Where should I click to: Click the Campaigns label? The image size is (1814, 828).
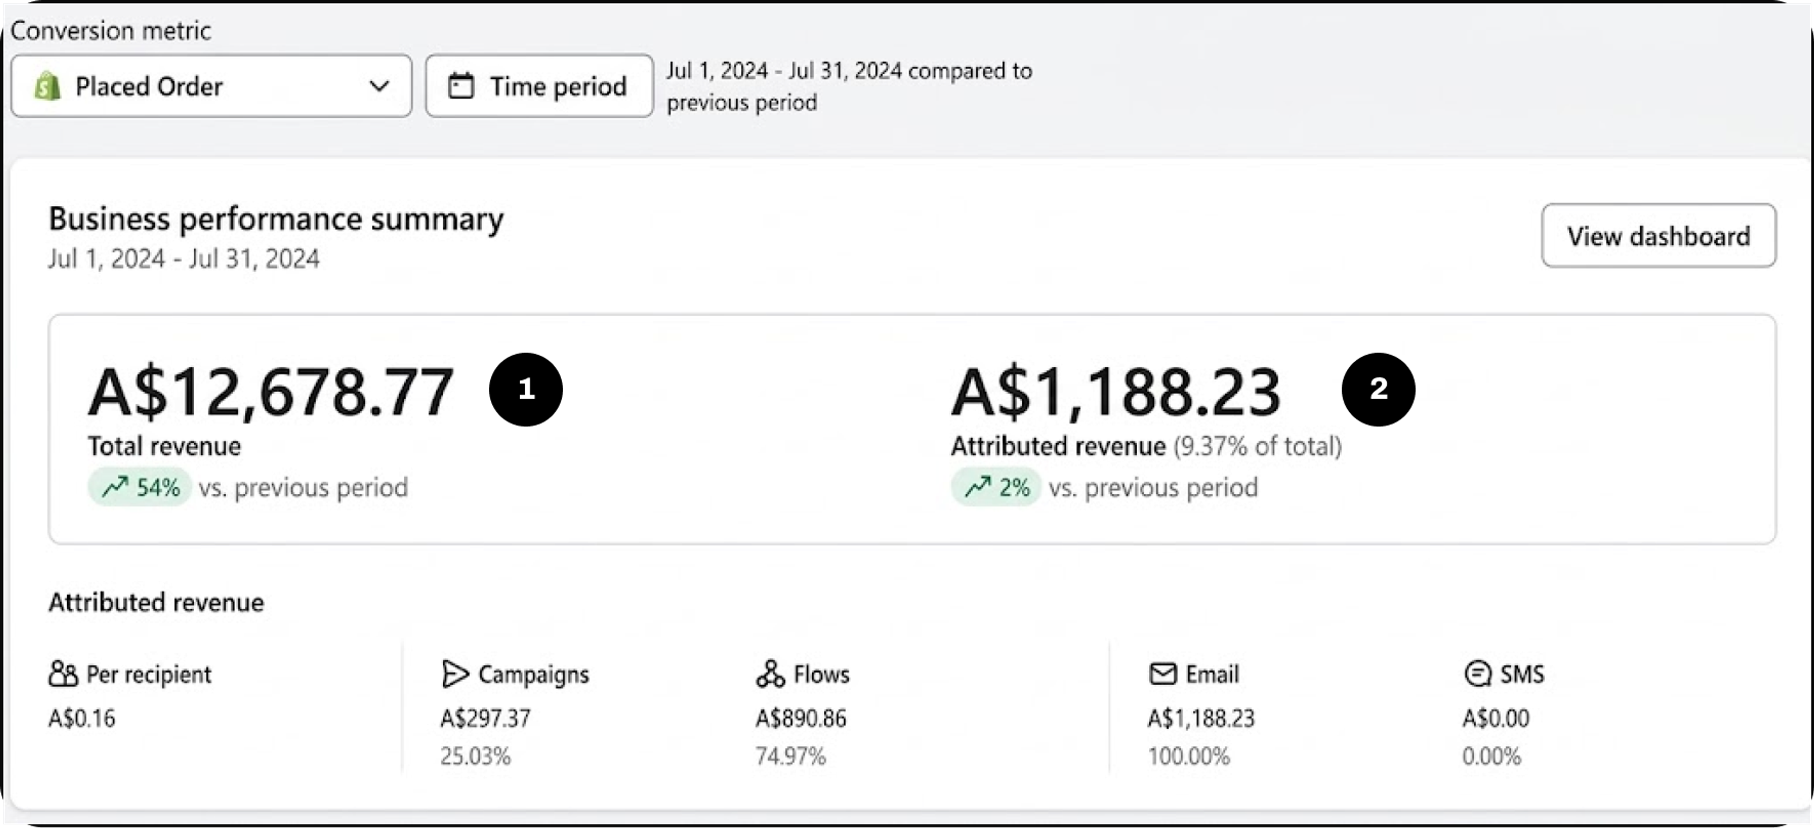coord(534,674)
